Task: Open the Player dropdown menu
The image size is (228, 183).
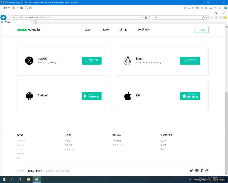Action: 6,8
